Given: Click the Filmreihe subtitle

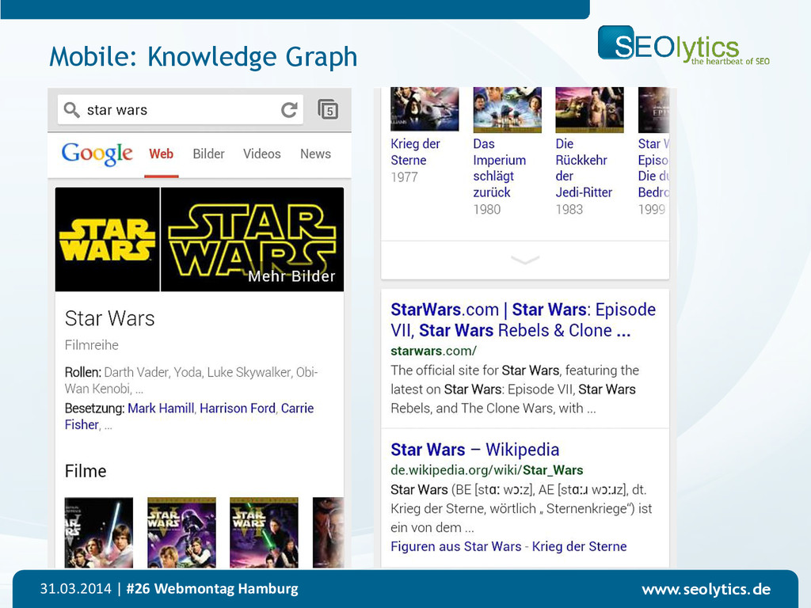Looking at the screenshot, I should click(92, 345).
